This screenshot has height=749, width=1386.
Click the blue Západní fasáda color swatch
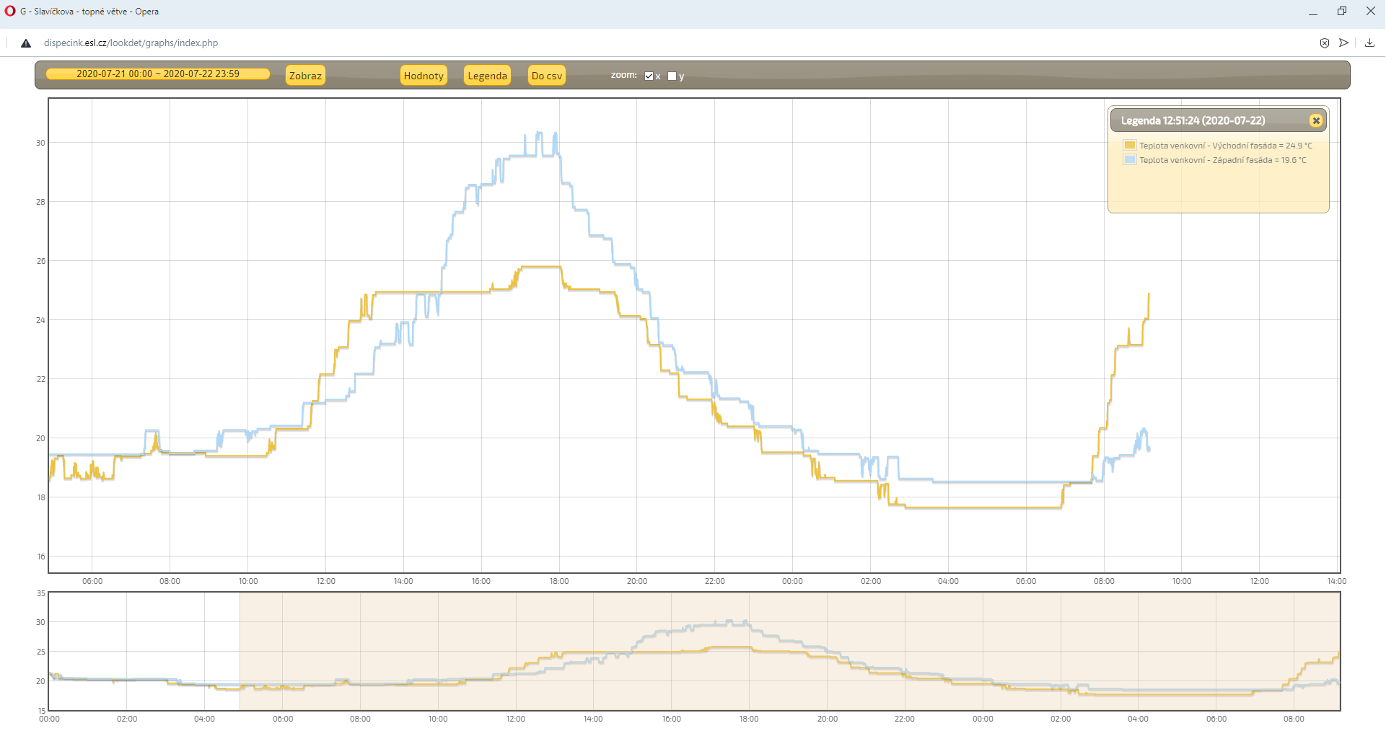point(1130,160)
